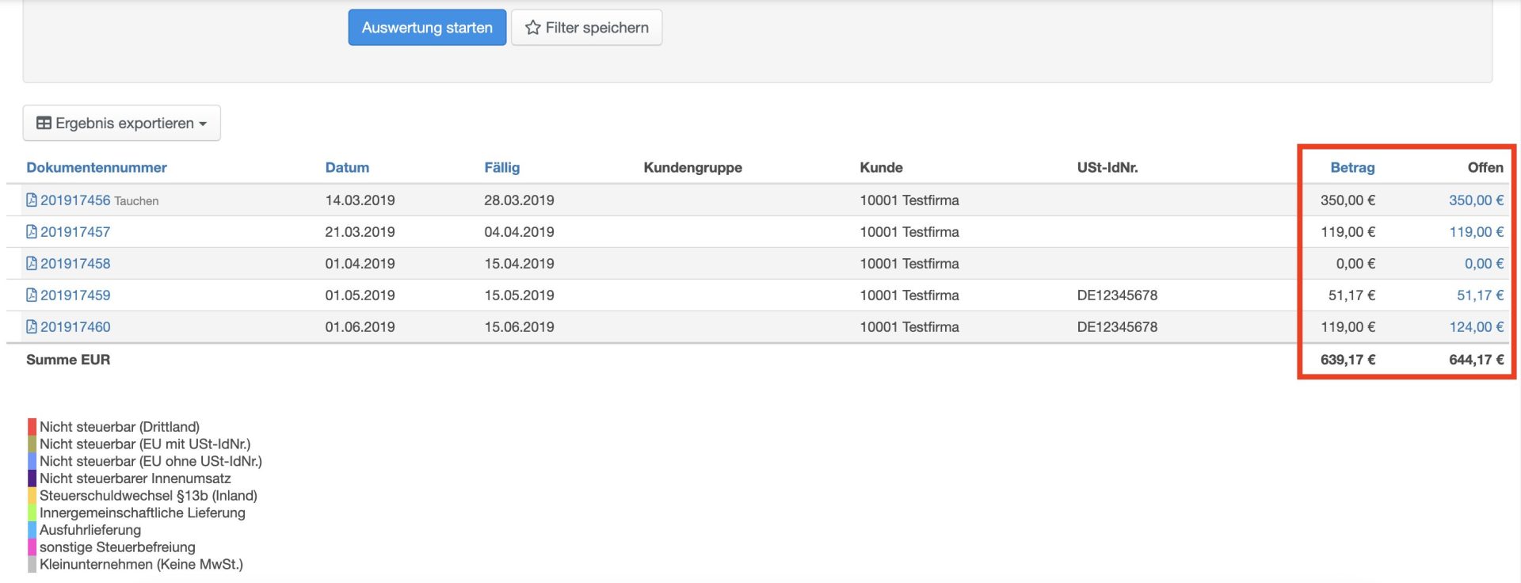Click PDF icon beside document 201917460
1521x583 pixels.
(x=32, y=327)
